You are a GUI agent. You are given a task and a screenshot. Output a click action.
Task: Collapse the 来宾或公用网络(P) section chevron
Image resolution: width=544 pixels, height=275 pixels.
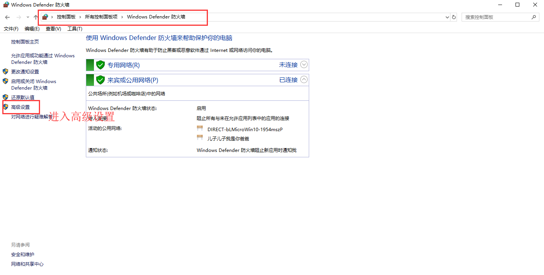click(x=304, y=80)
